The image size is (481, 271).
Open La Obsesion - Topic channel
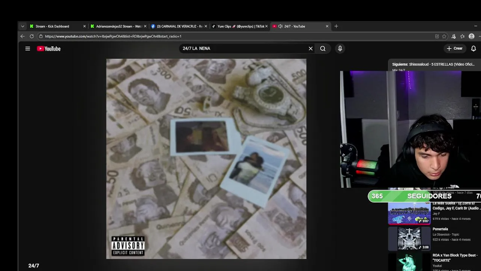coord(446,234)
